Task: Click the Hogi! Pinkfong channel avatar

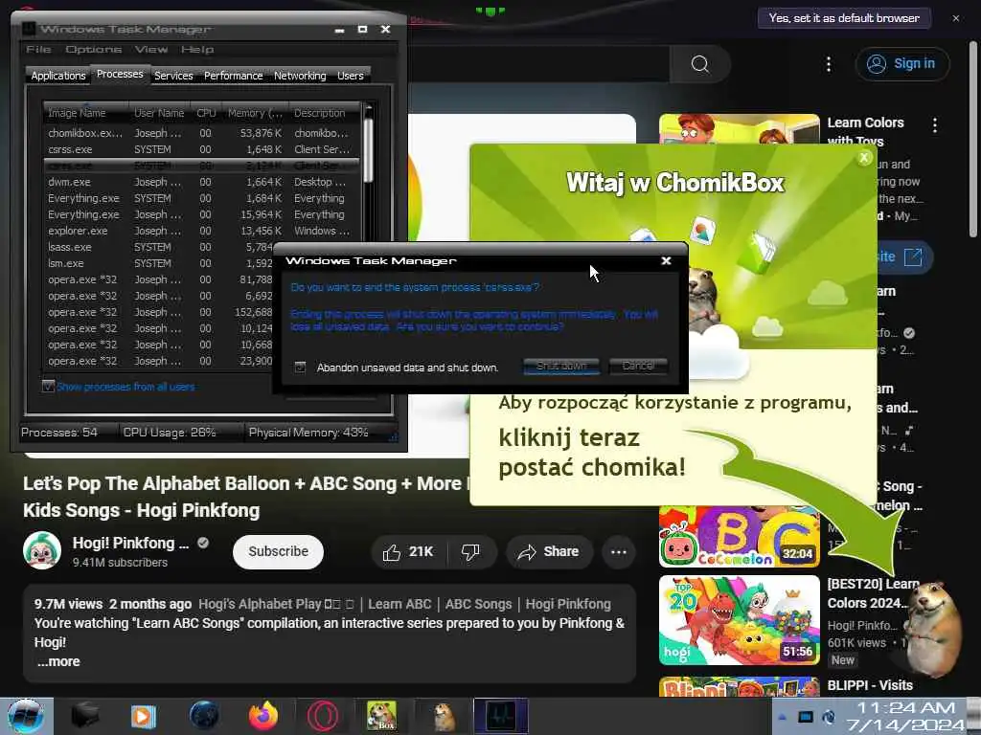Action: [42, 550]
